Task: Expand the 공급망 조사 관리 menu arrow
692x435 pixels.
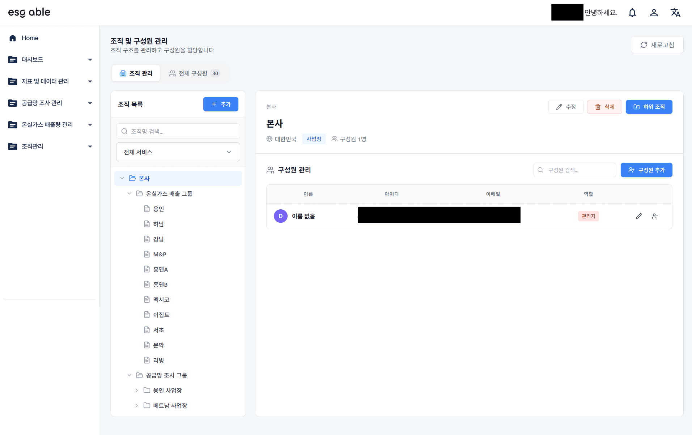Action: pyautogui.click(x=90, y=103)
